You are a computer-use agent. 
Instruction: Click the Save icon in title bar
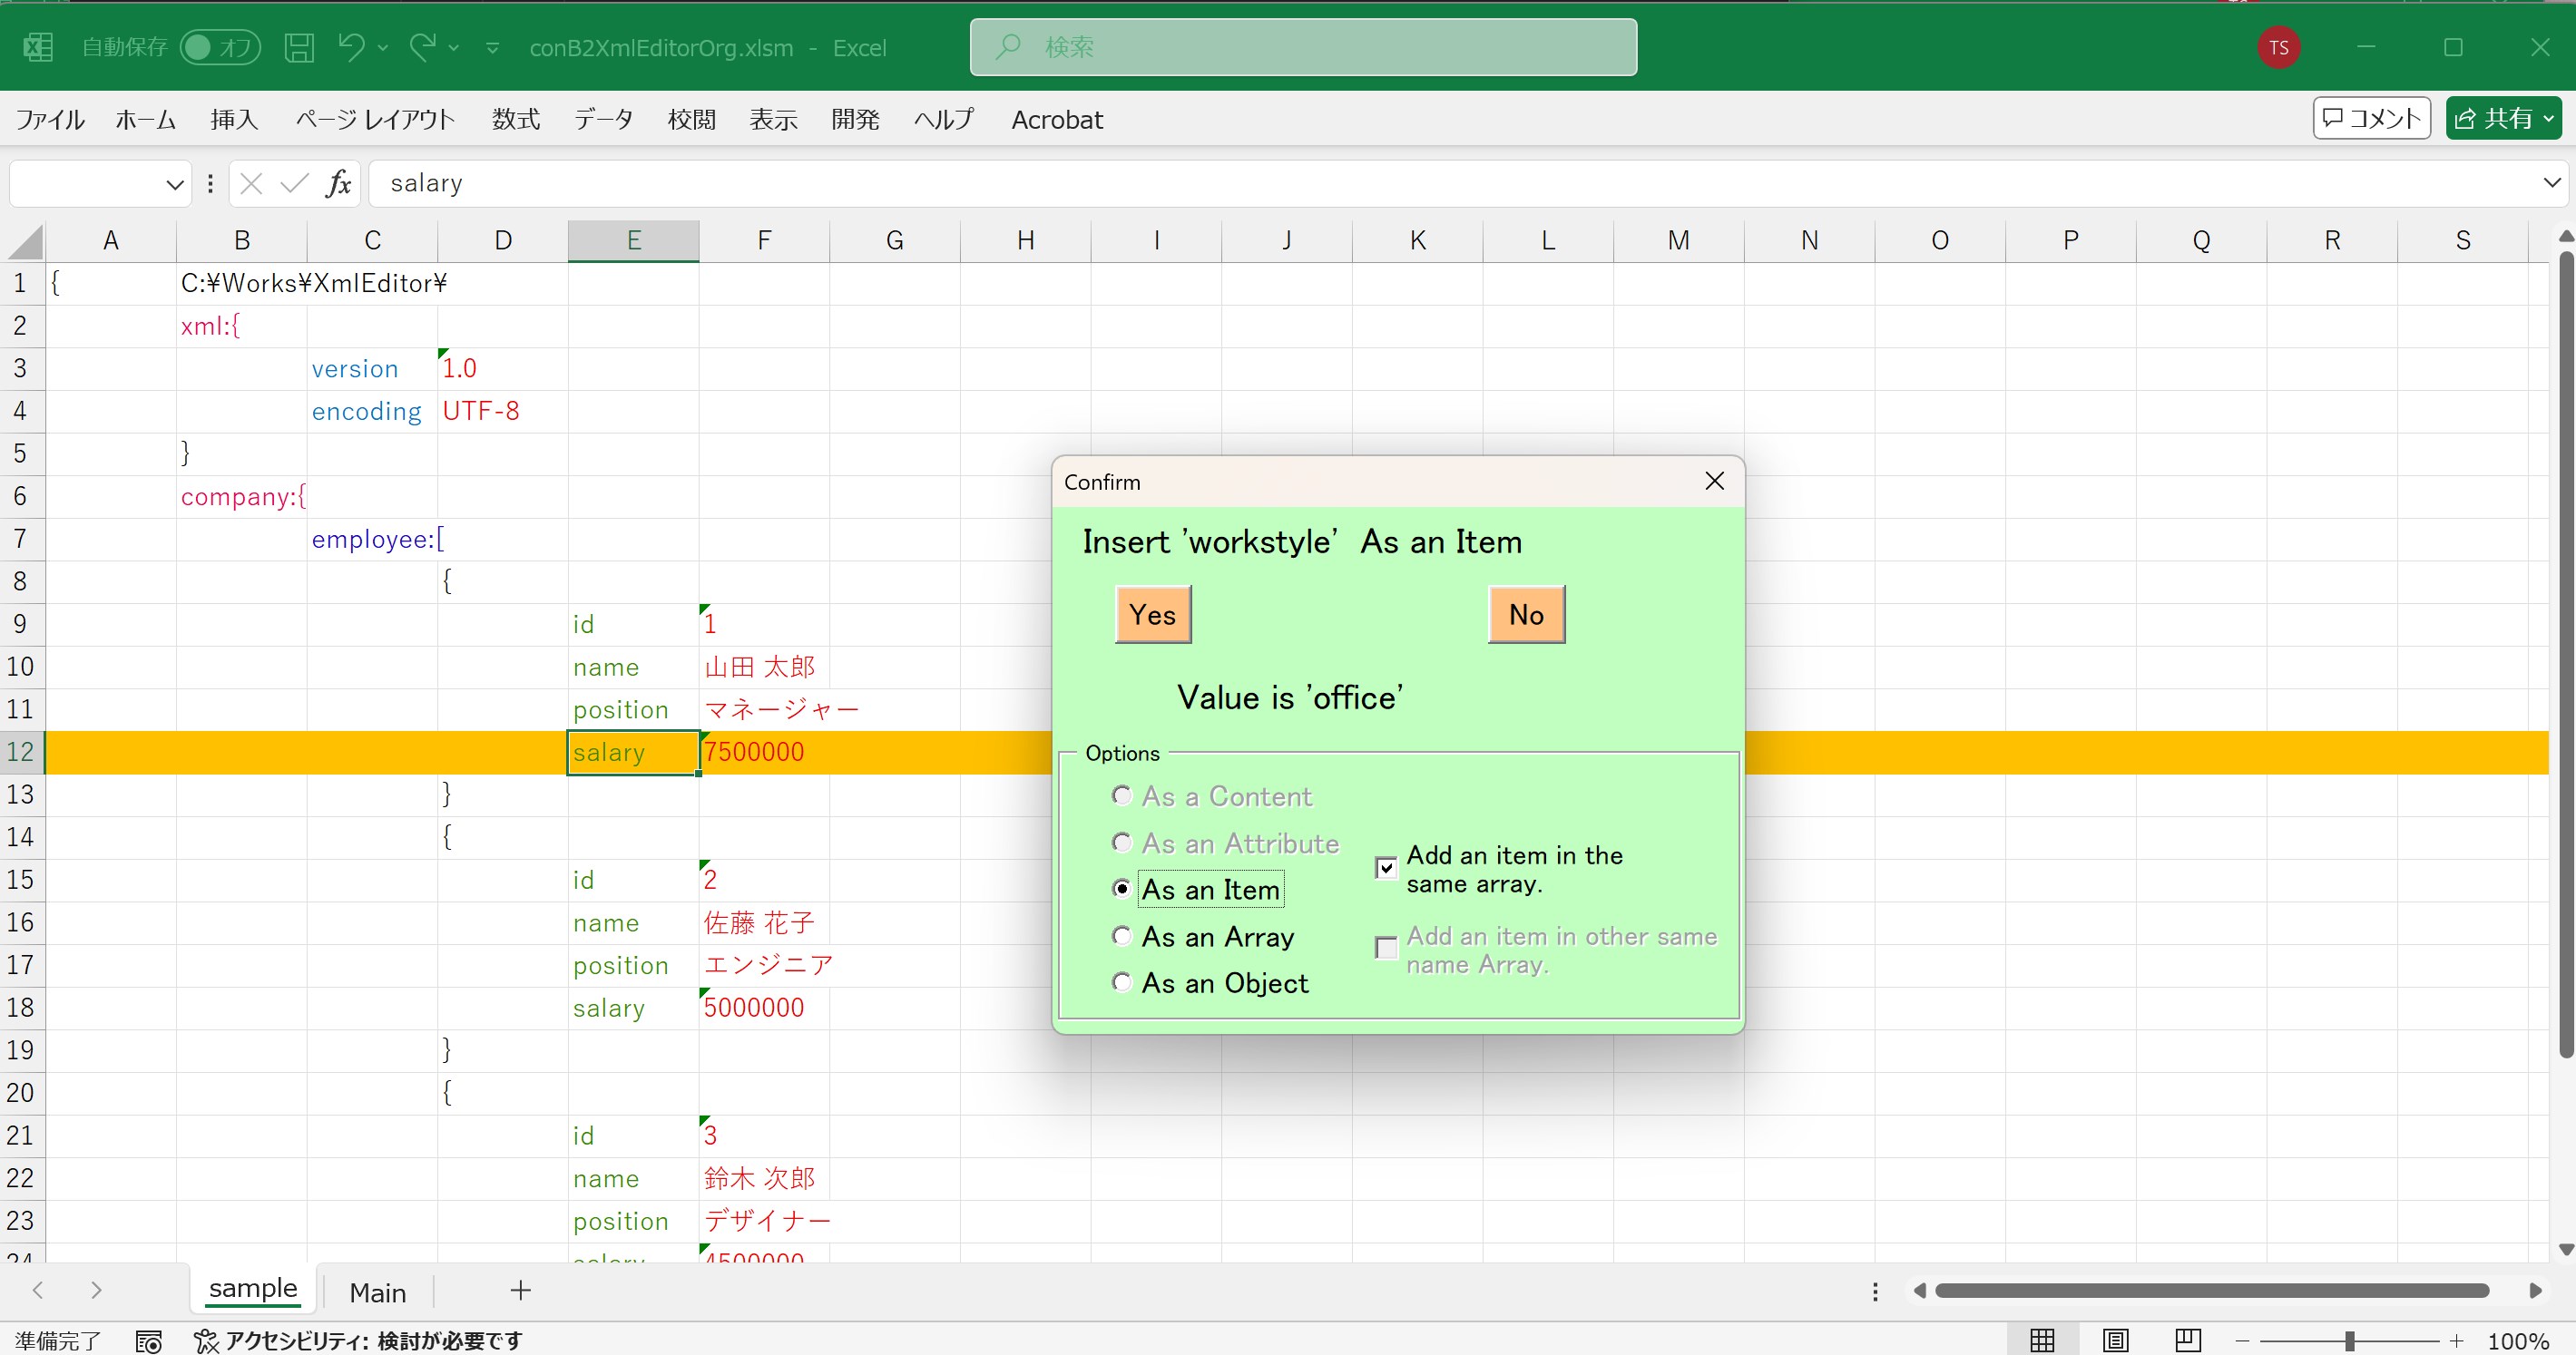[299, 47]
